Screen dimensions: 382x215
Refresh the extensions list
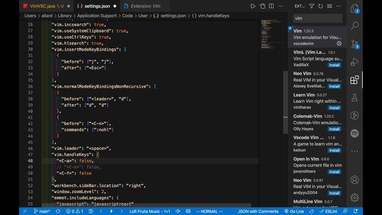point(321,6)
